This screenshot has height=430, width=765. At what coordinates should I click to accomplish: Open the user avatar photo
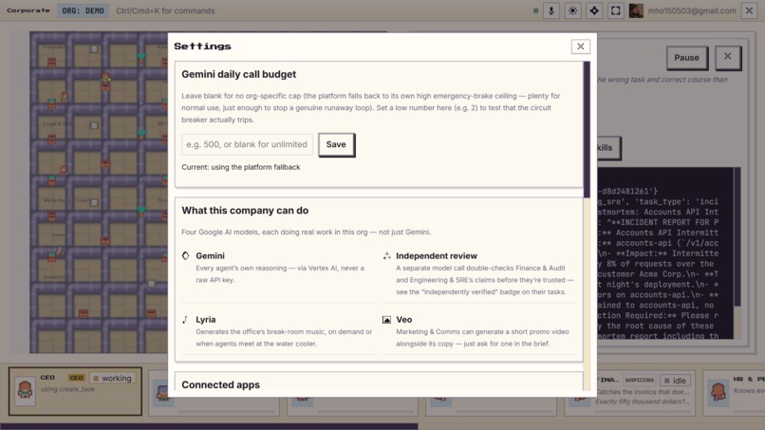click(x=636, y=10)
